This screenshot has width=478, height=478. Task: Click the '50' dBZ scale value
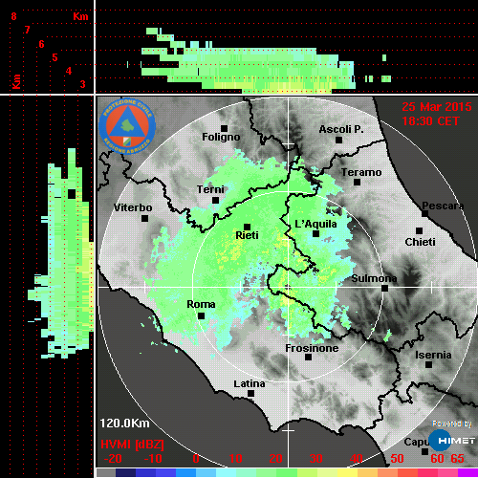[397, 459]
